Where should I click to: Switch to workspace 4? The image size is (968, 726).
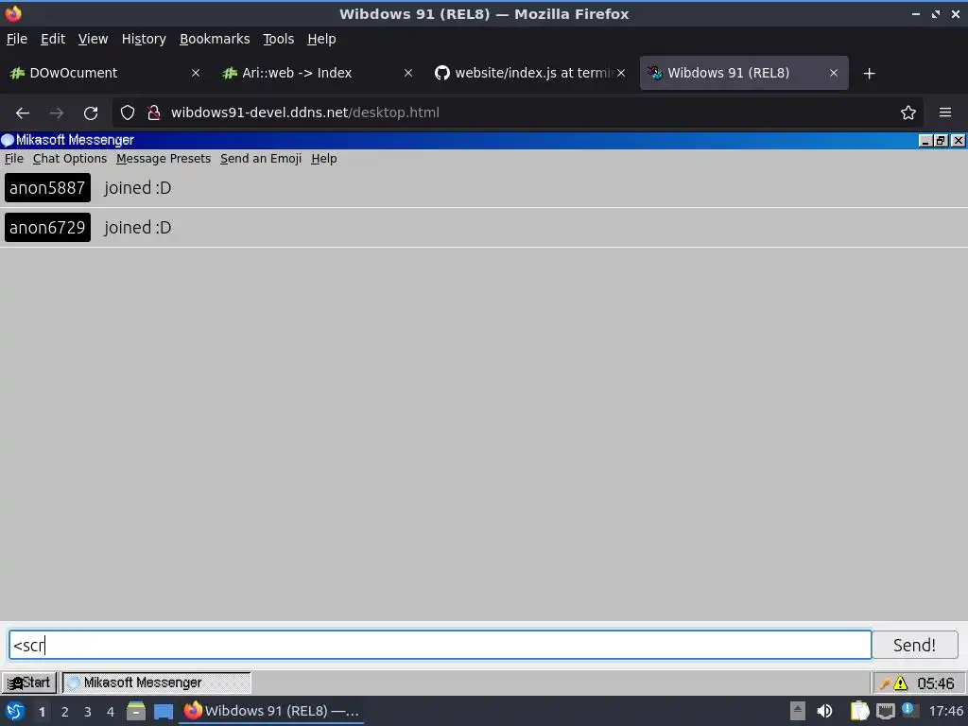click(111, 712)
